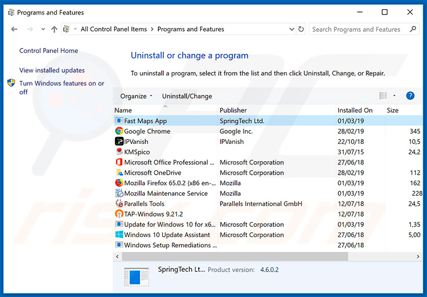
Task: Sort by the Size column header
Action: click(x=392, y=110)
